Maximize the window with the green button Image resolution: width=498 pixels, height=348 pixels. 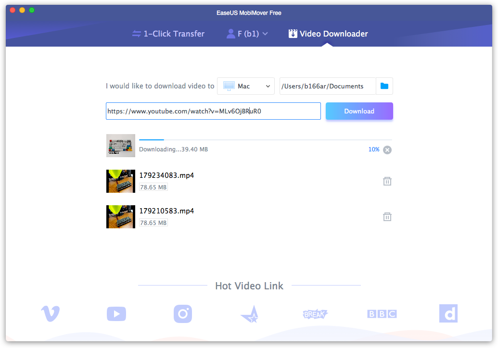(x=32, y=10)
